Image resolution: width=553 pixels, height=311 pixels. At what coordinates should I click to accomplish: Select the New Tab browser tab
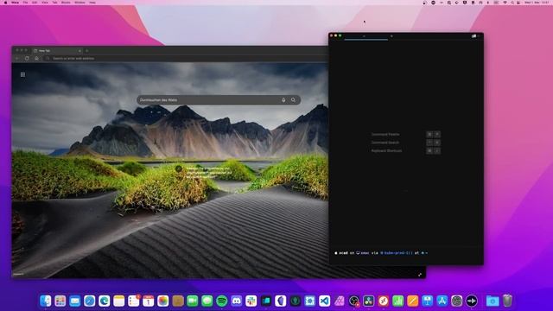pyautogui.click(x=57, y=51)
